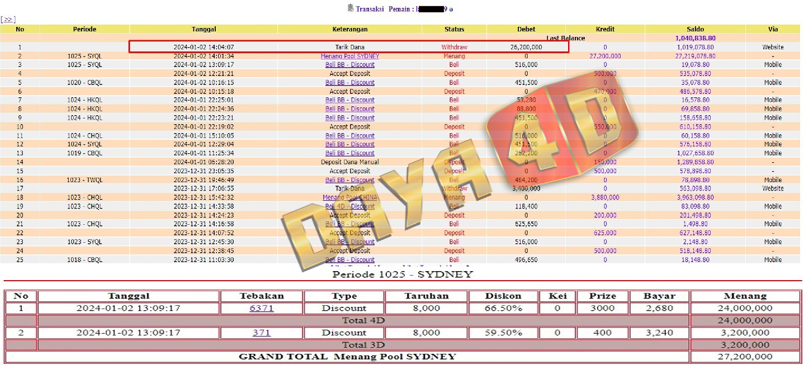Open Beli BB - Discount link in row 16
804x365 pixels.
[x=349, y=180]
